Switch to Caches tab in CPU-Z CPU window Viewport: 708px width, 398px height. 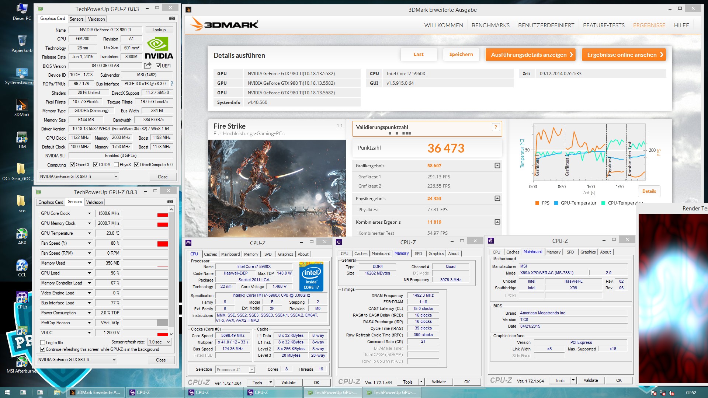coord(211,254)
